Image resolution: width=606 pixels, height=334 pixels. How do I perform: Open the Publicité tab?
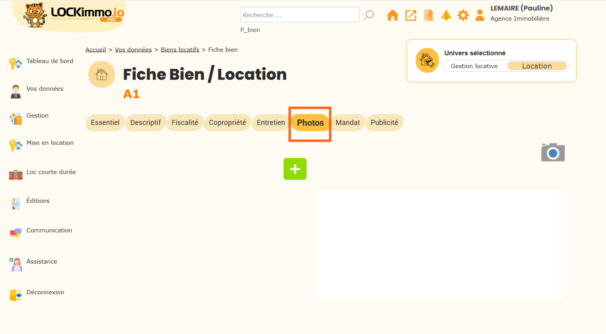(x=384, y=123)
